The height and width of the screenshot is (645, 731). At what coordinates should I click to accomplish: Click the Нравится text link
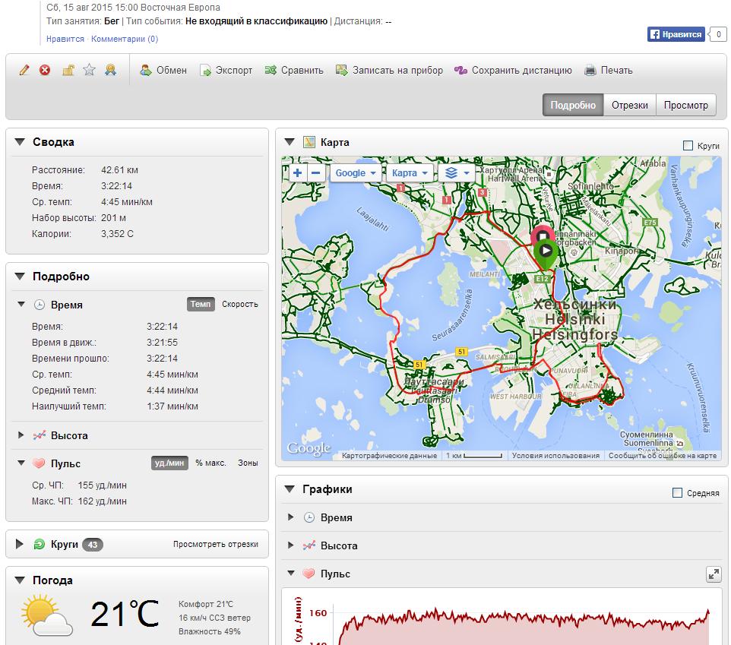(x=65, y=39)
